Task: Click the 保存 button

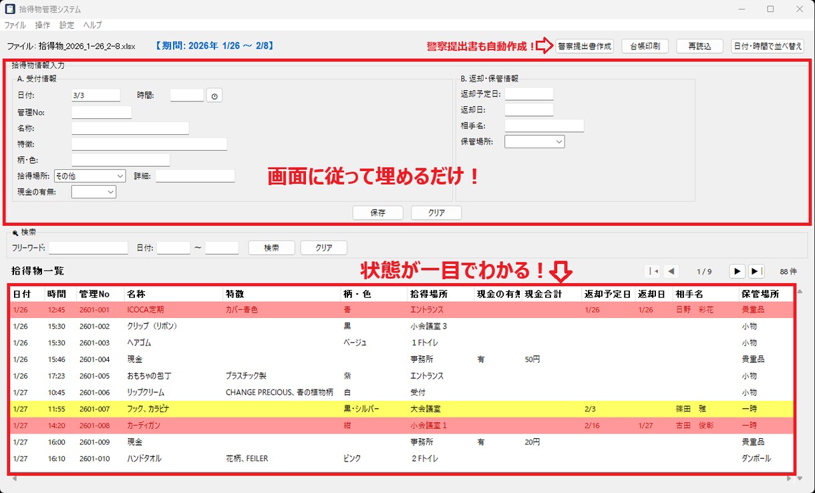Action: coord(377,213)
